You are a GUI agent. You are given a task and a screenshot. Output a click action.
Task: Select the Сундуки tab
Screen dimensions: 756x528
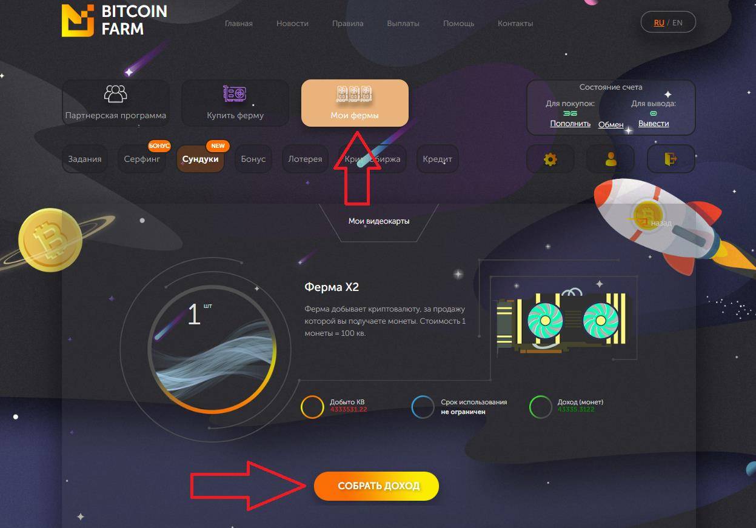tap(200, 159)
